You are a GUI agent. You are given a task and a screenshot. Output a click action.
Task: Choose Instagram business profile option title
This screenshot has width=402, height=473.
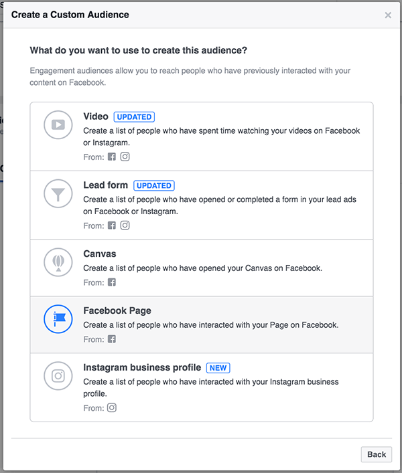(142, 368)
